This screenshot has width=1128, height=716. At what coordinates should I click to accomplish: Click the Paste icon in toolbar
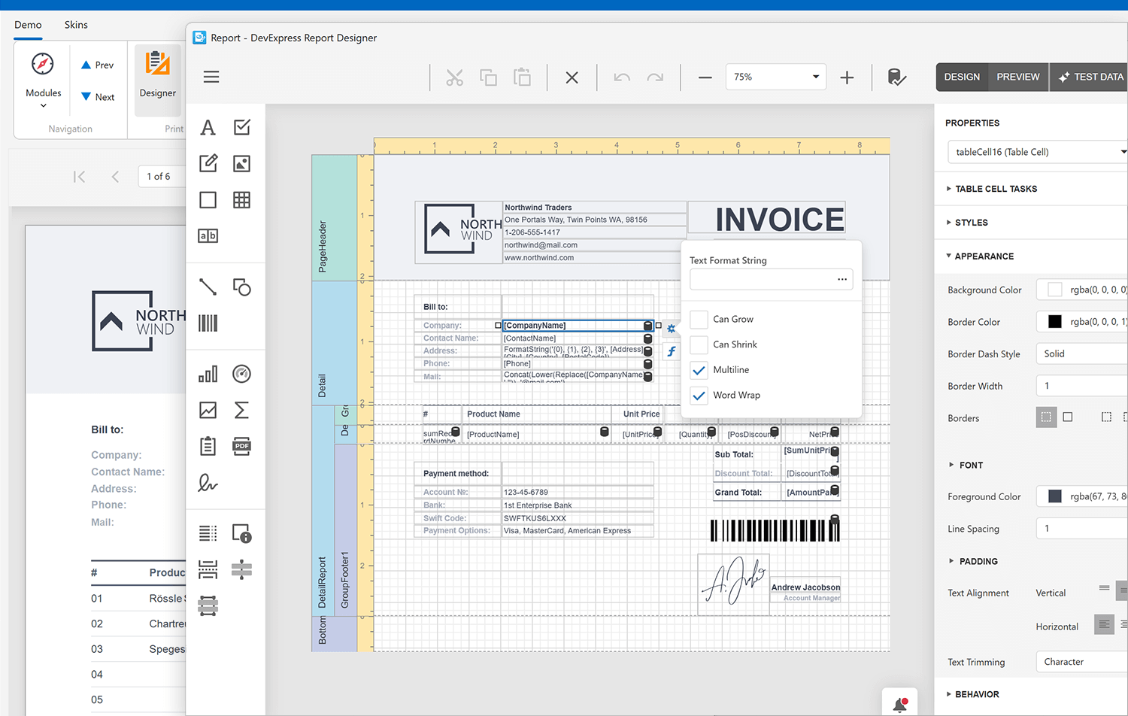(x=522, y=77)
